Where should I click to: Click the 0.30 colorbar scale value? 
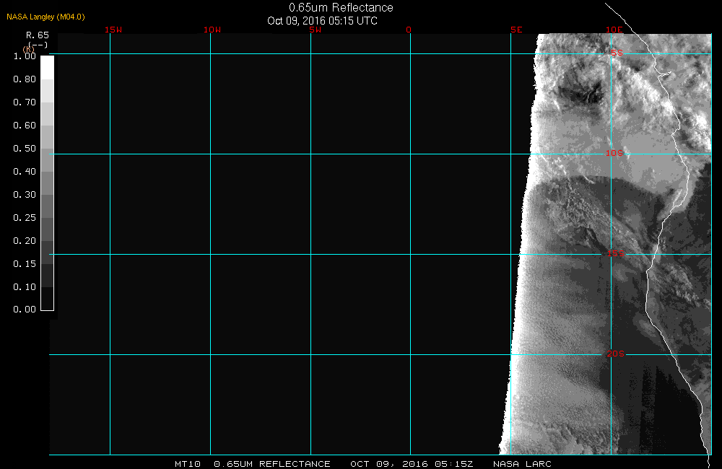pyautogui.click(x=25, y=194)
